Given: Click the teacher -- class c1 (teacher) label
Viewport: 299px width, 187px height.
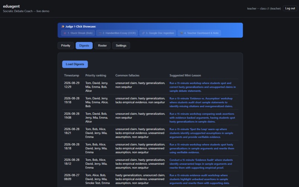Looking at the screenshot, I should [x=264, y=8].
